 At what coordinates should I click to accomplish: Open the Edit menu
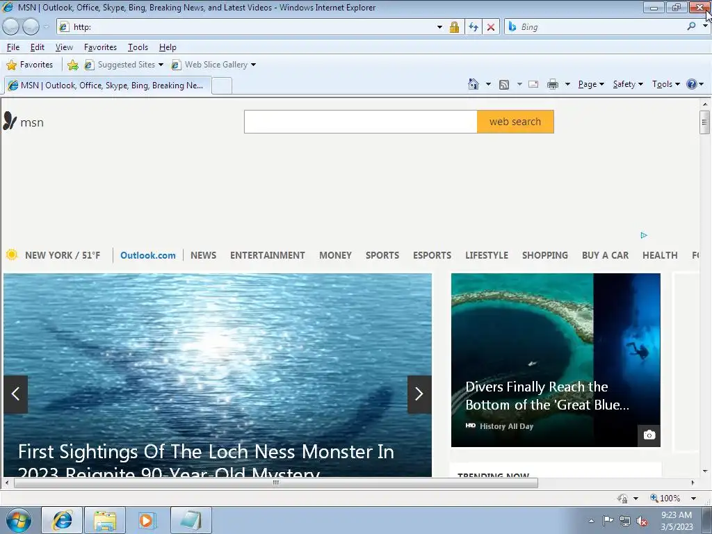(x=38, y=47)
